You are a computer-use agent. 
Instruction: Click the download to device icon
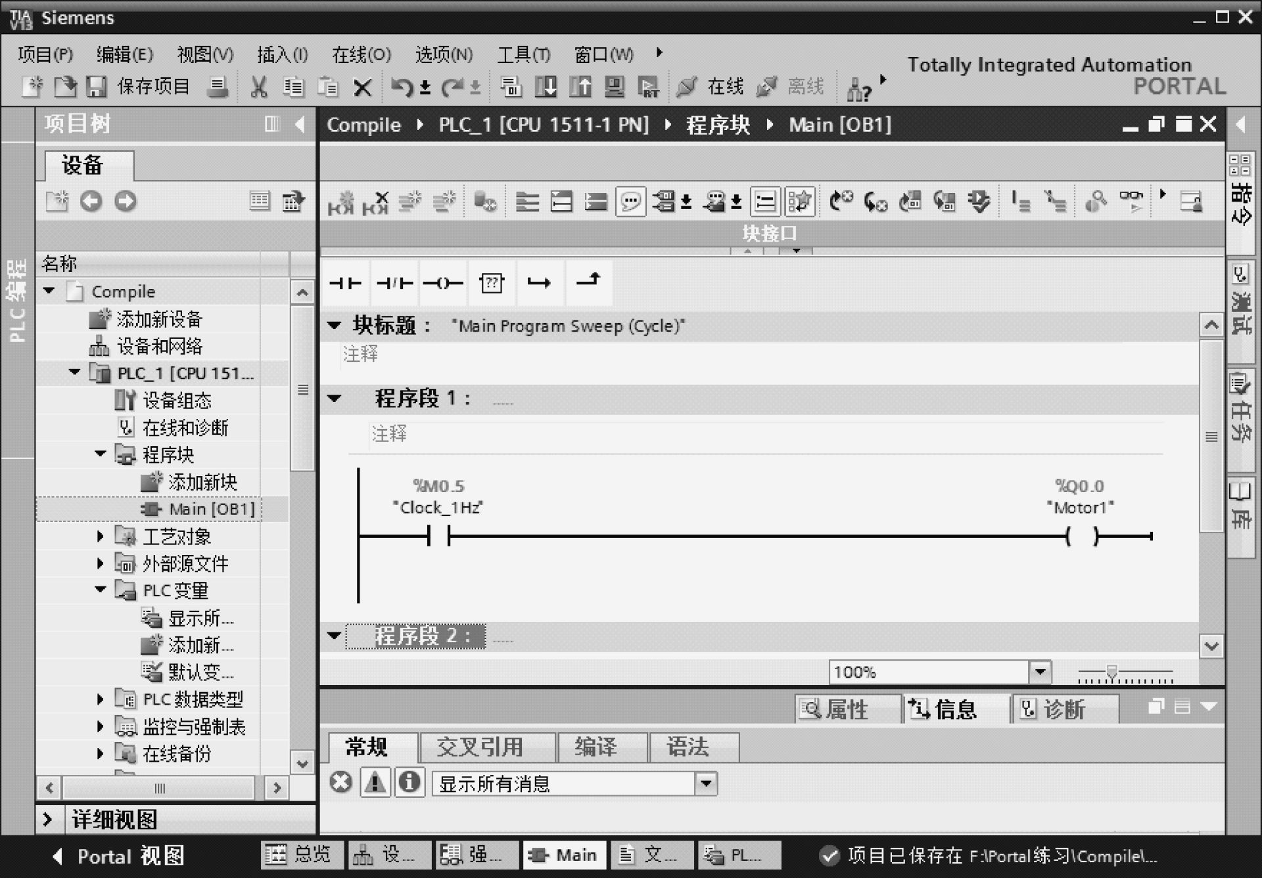pos(546,87)
